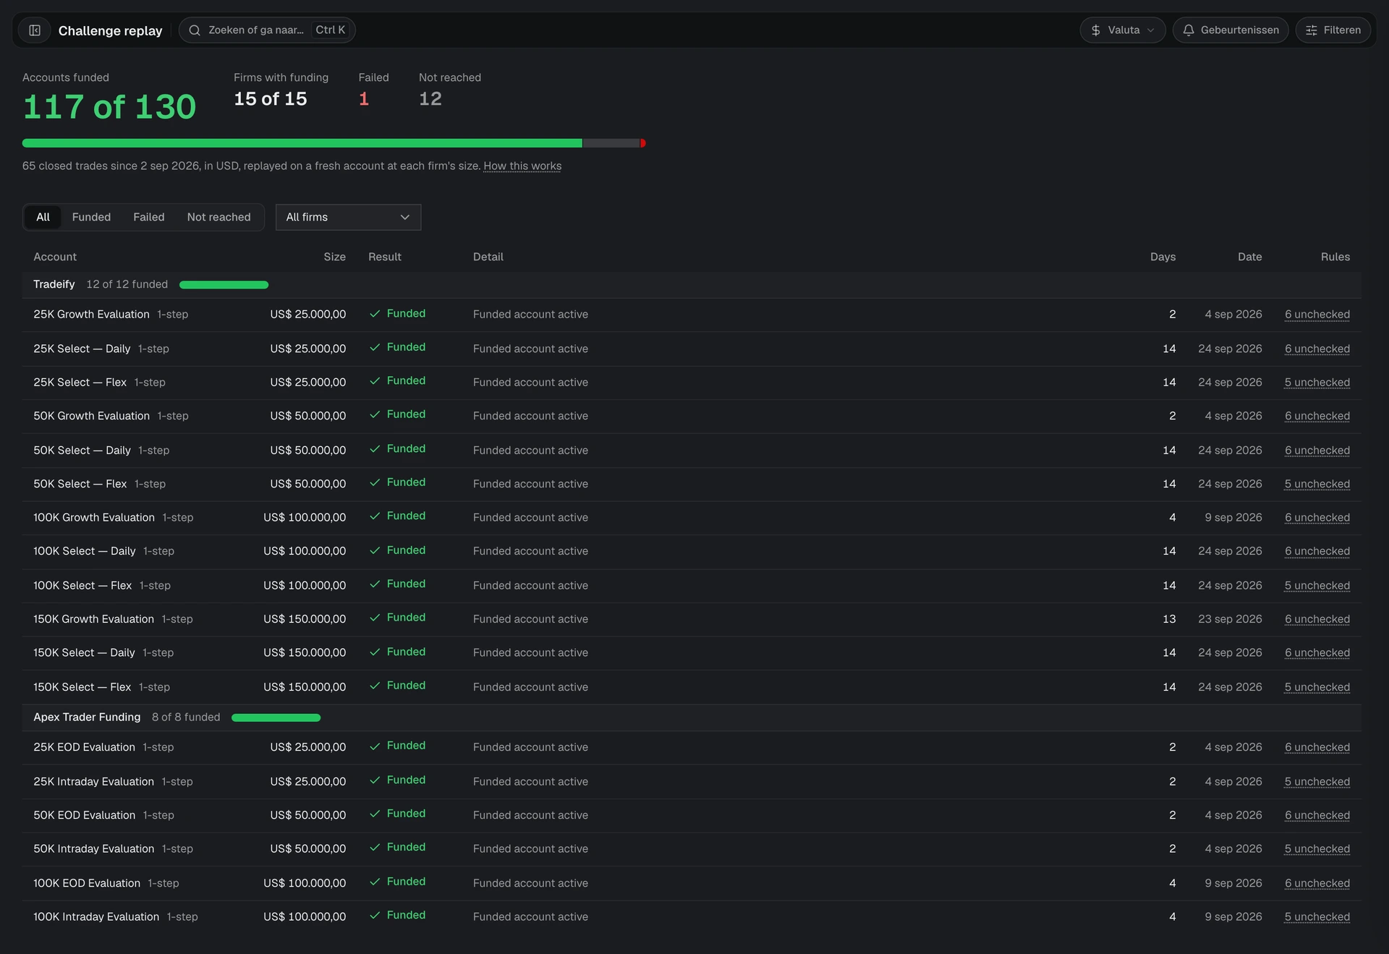Open the Gebeurtenissen button
Viewport: 1389px width, 954px height.
tap(1230, 30)
